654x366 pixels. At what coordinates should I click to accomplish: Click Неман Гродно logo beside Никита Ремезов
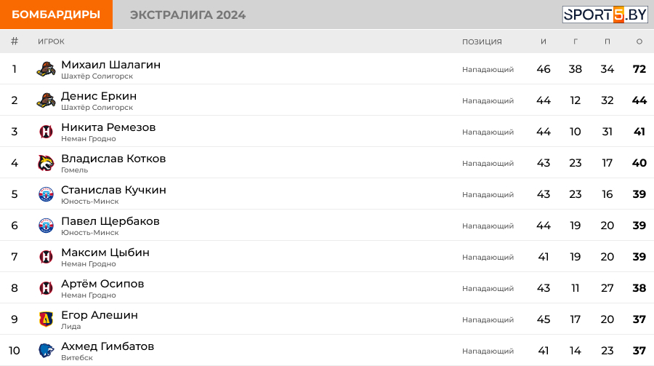46,132
